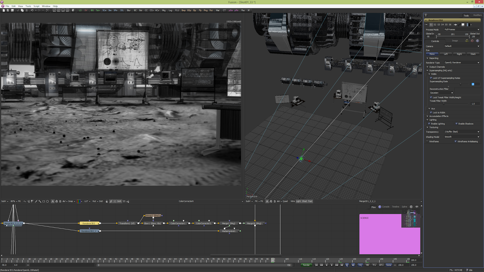This screenshot has height=272, width=484.
Task: Click the Save composition floppy icon
Action: pyautogui.click(x=12, y=10)
